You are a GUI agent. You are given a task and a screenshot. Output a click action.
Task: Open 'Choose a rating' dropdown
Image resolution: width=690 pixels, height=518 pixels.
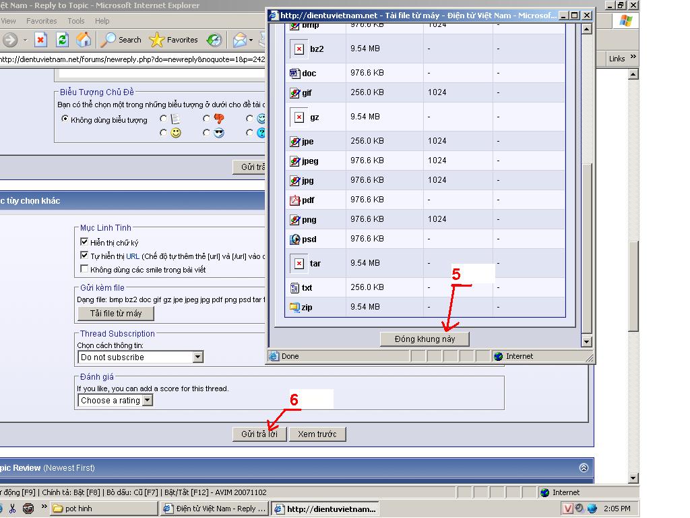coord(115,401)
